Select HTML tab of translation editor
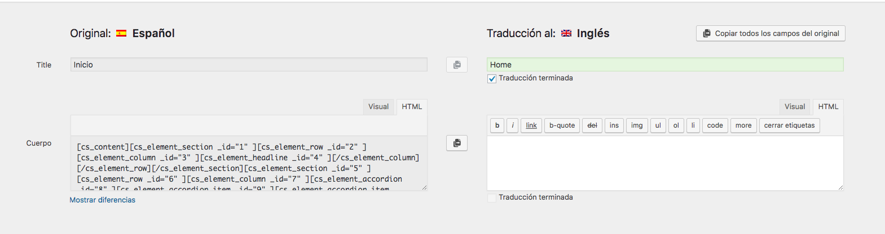This screenshot has width=885, height=234. pos(828,107)
